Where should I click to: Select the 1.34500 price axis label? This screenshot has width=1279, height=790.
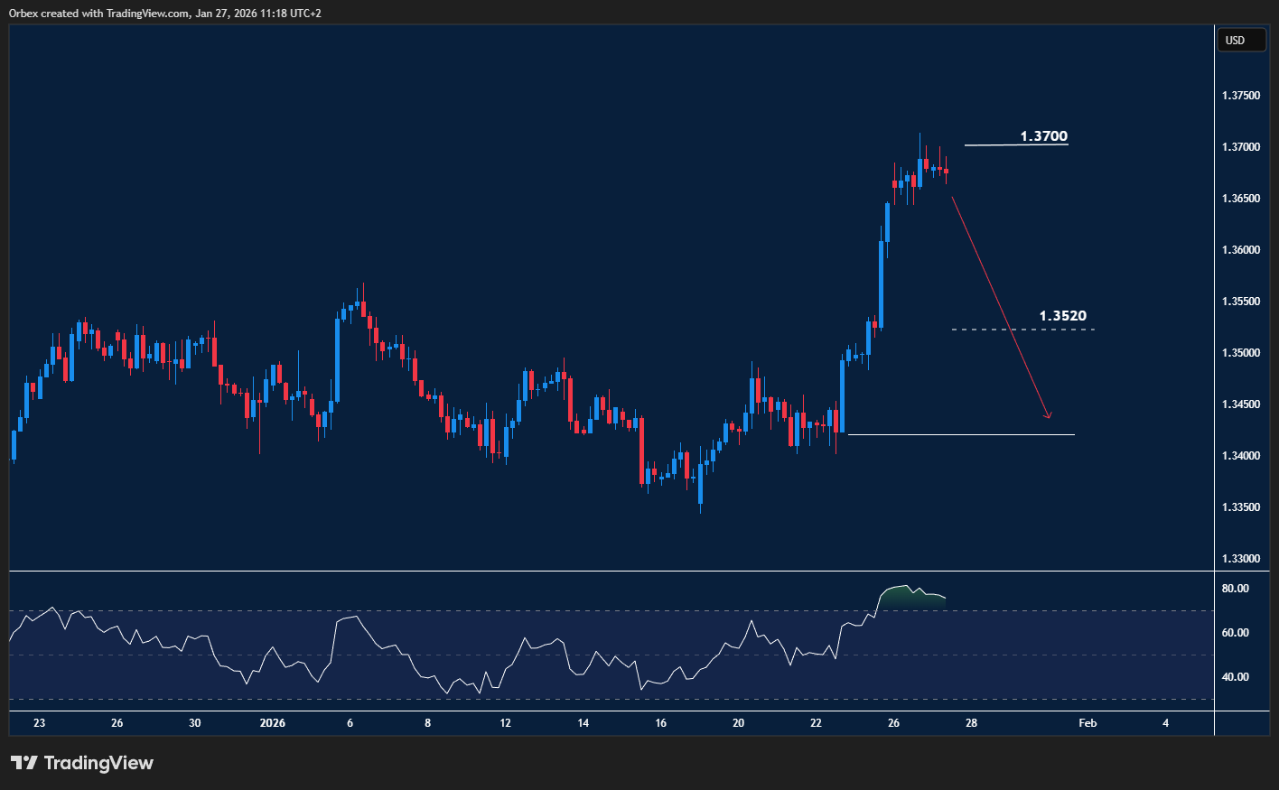pos(1242,404)
